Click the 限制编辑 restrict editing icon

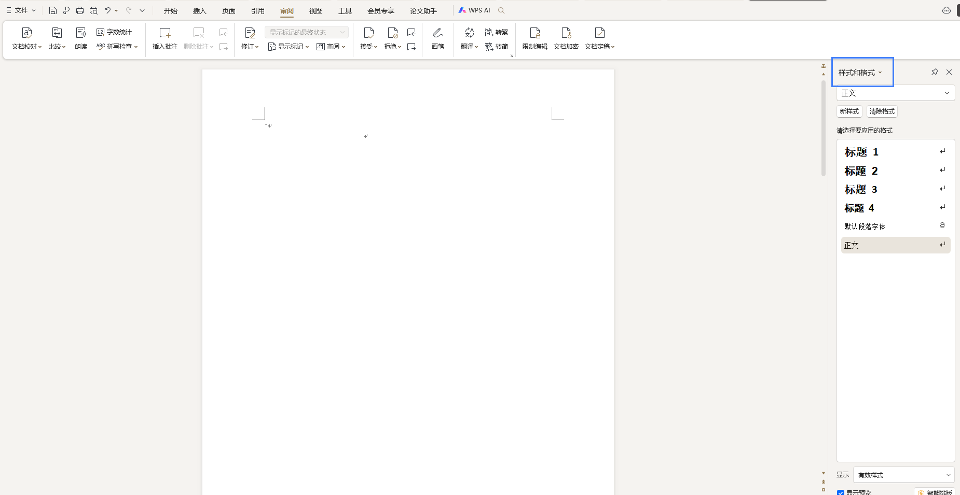535,33
